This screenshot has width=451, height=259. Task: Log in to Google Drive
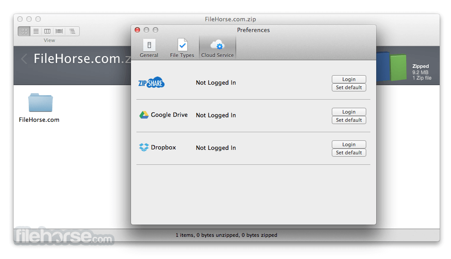pyautogui.click(x=349, y=112)
